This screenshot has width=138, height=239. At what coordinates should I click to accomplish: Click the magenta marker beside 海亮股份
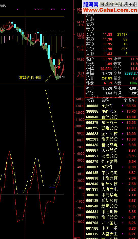pos(123,139)
